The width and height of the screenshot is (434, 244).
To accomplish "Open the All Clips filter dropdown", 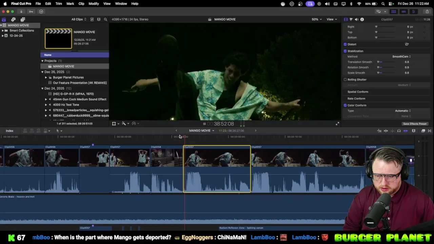I will pos(79,19).
